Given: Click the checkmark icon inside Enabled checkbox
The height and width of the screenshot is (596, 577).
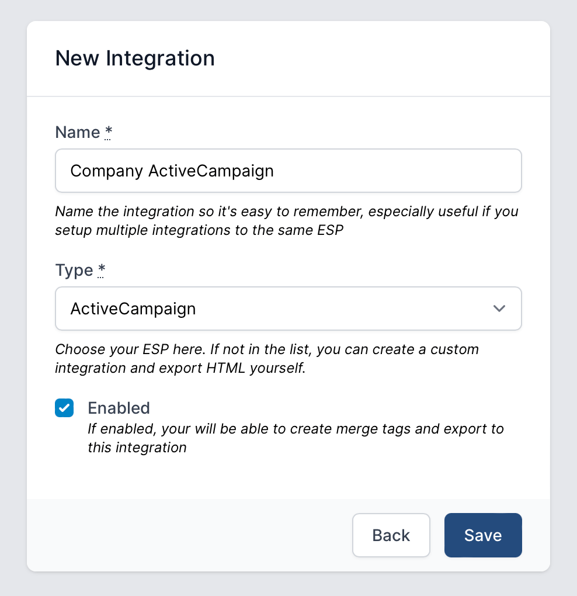Looking at the screenshot, I should tap(64, 408).
